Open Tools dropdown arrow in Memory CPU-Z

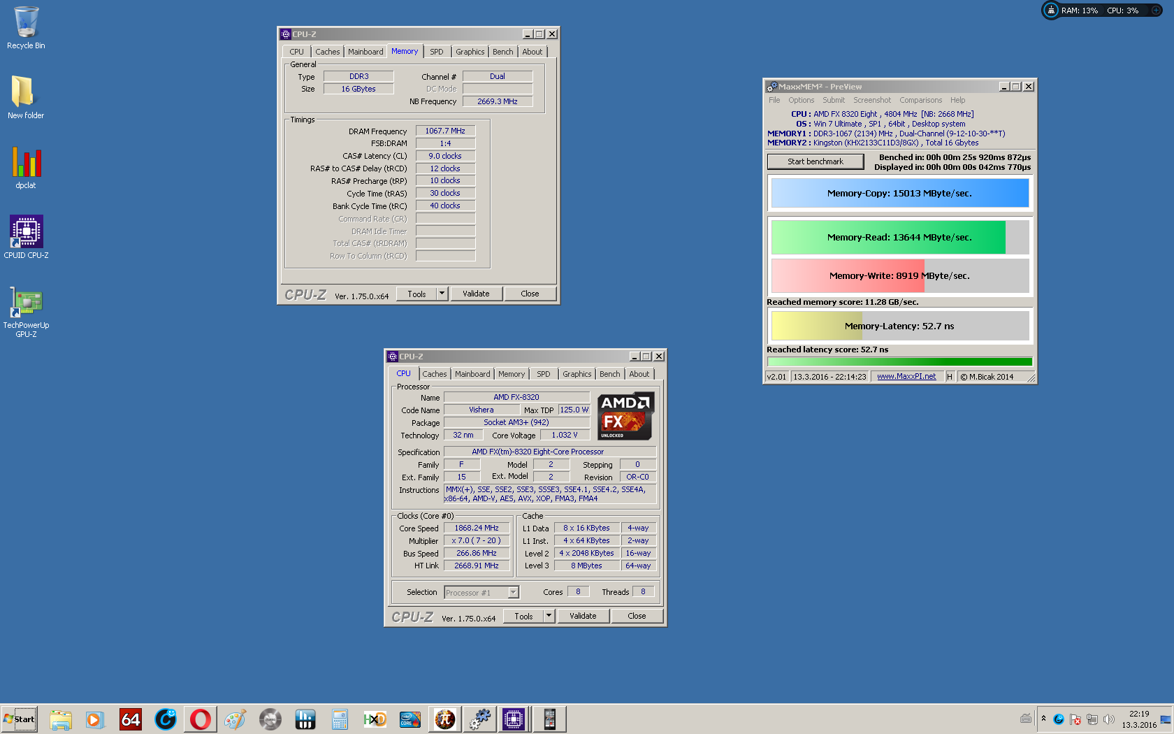(x=442, y=294)
